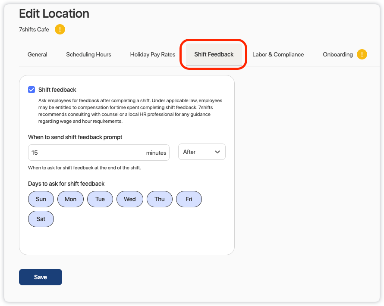Switch to the Onboarding tab

pyautogui.click(x=337, y=55)
